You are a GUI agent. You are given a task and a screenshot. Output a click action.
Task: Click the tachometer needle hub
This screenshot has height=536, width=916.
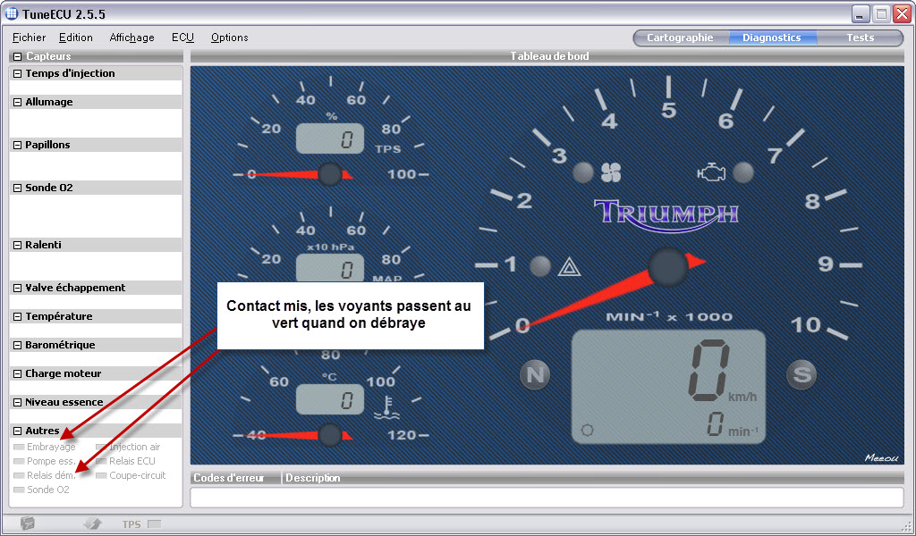pos(667,267)
